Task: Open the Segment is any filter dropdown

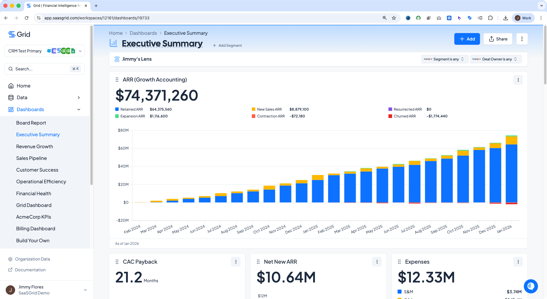Action: 444,59
